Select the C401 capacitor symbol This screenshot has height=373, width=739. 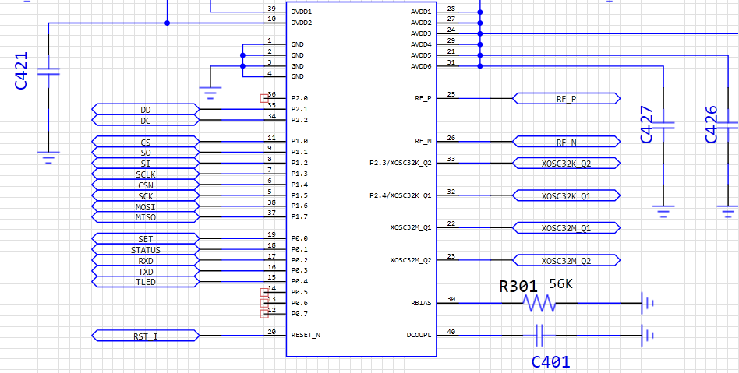point(539,336)
